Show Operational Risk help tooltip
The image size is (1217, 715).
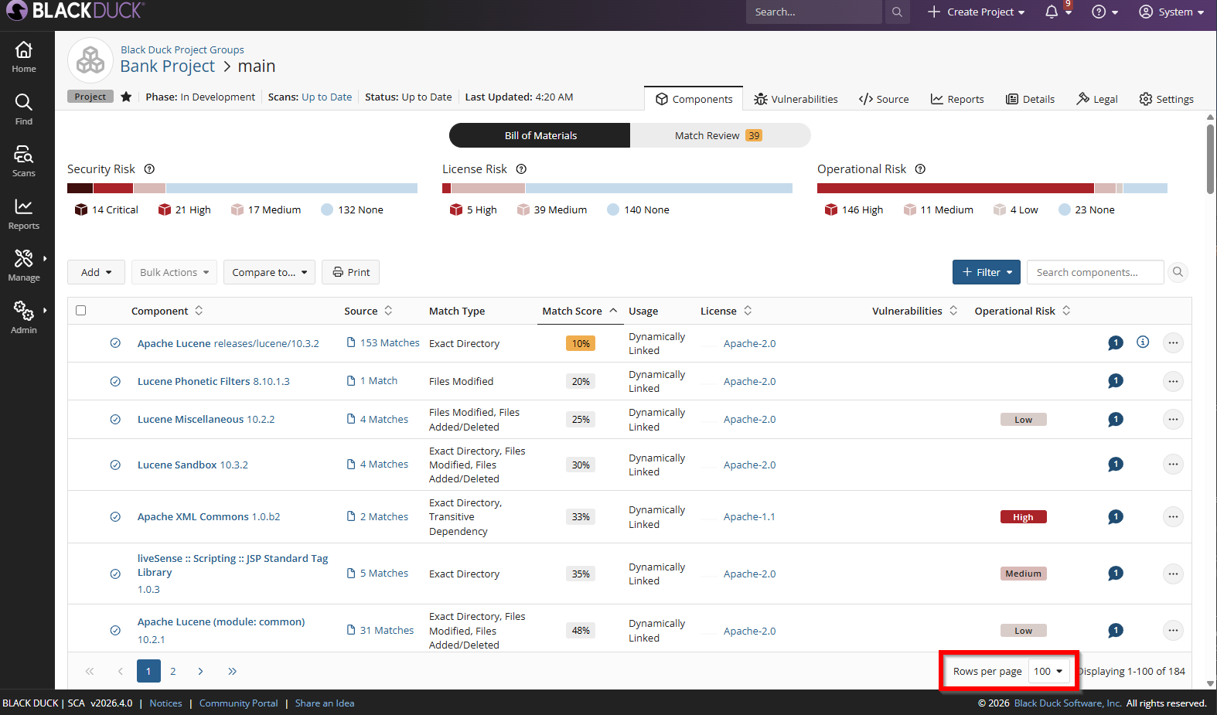(x=921, y=169)
